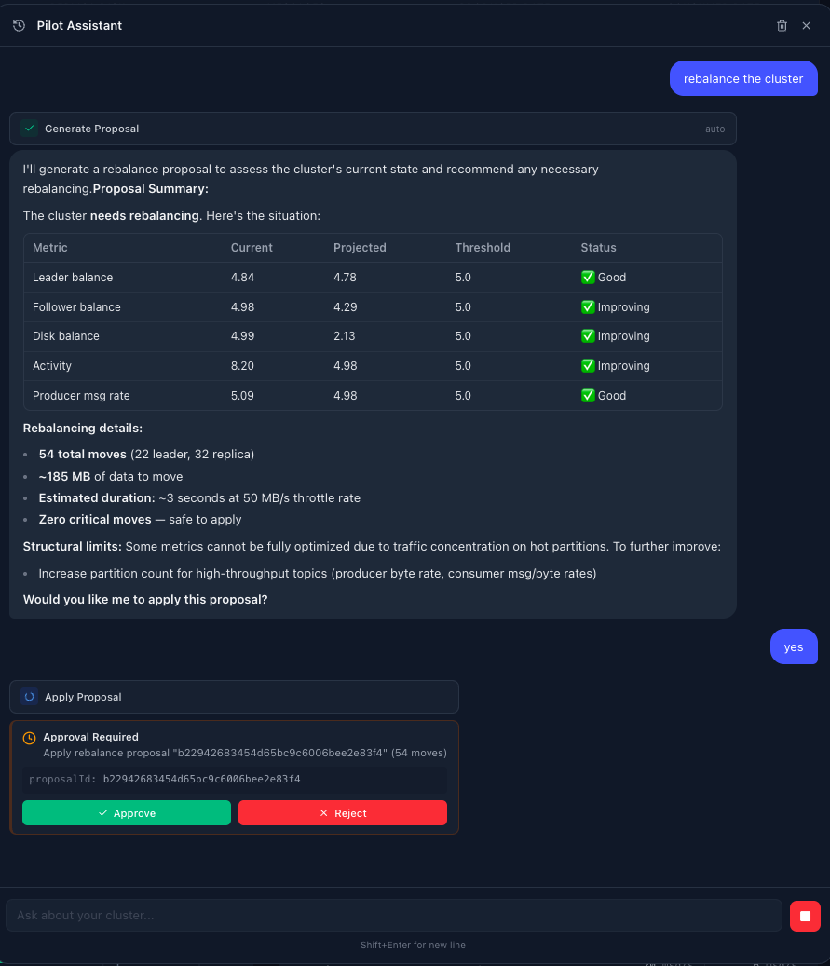This screenshot has width=830, height=966.
Task: Click the 'Zero critical moves' bullet
Action: tap(140, 520)
